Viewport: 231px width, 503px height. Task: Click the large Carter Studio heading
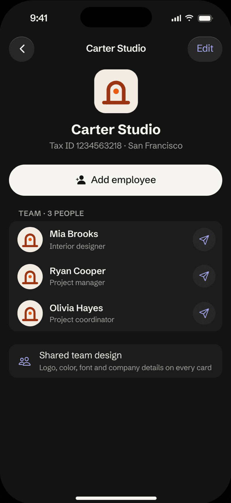coord(116,129)
